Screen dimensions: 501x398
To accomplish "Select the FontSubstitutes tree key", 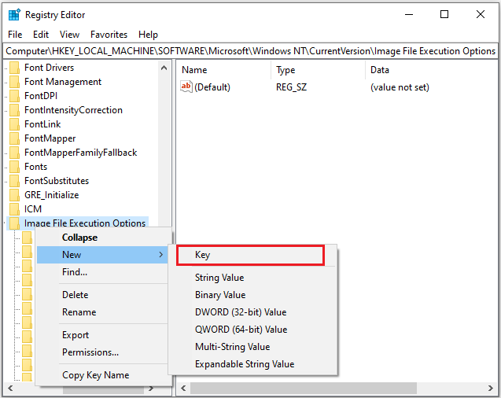I will (57, 181).
